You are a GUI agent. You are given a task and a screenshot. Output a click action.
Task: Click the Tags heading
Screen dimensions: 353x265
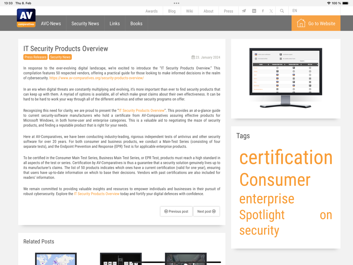[243, 136]
